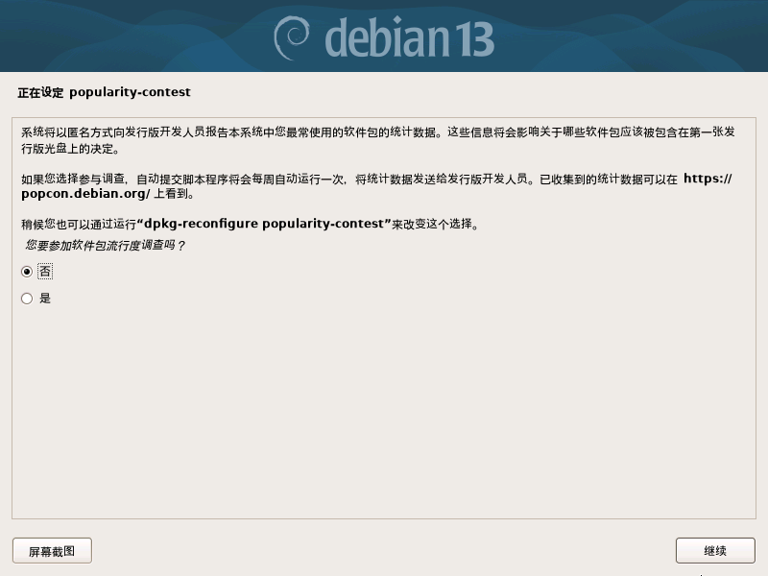Select the 是 radio button circle
This screenshot has width=768, height=576.
(27, 299)
